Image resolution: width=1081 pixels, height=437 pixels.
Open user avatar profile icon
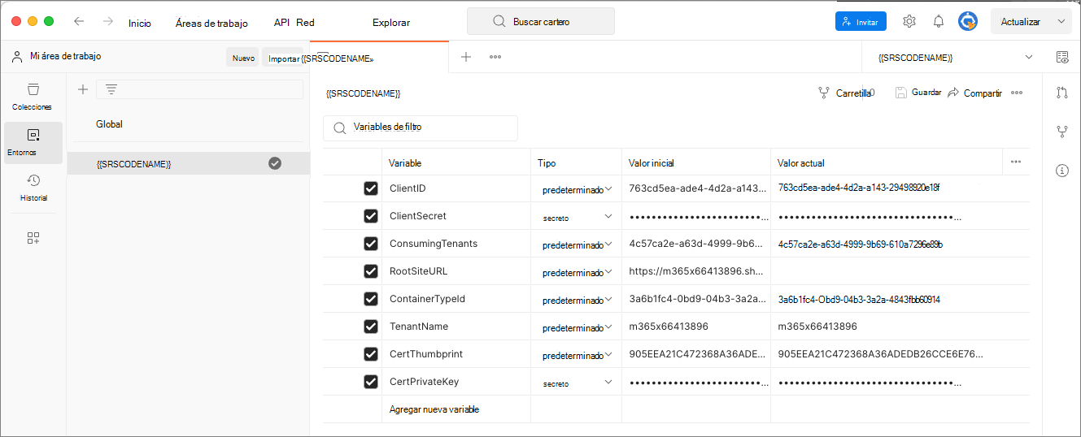click(968, 21)
